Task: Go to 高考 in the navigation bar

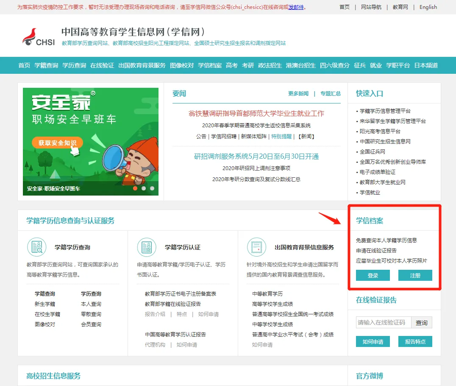Action: click(x=232, y=65)
